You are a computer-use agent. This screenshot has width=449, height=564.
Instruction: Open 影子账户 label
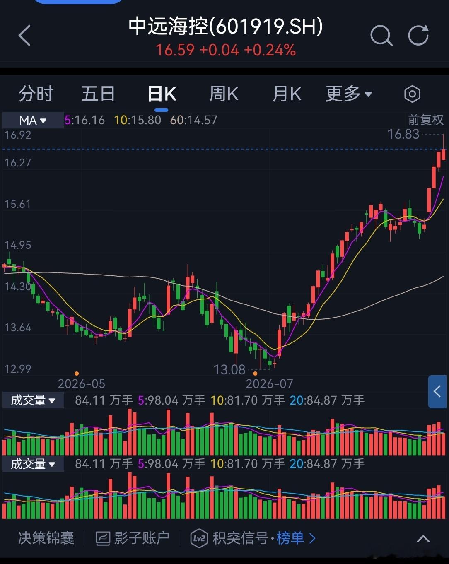[142, 538]
